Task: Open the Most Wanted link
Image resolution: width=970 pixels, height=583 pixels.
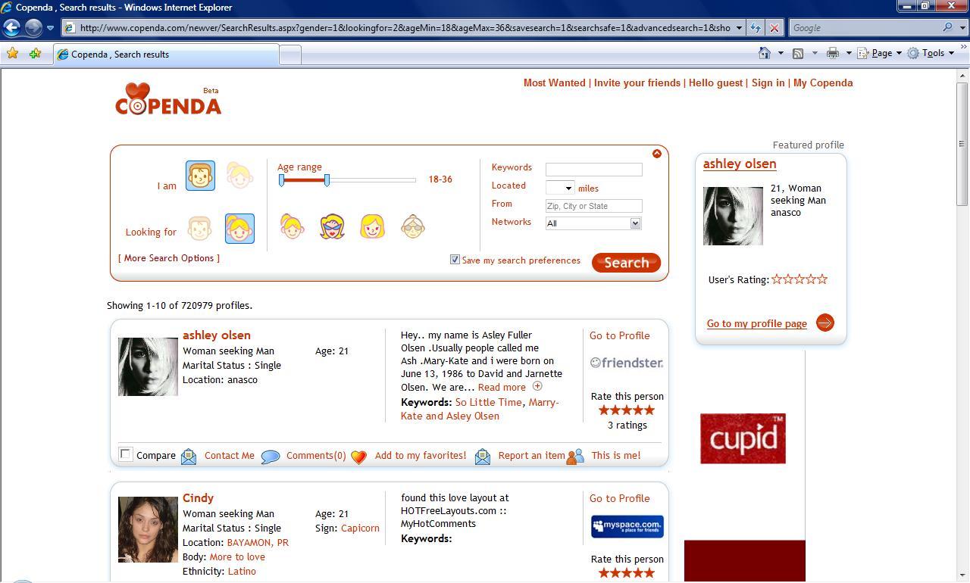Action: click(x=555, y=83)
